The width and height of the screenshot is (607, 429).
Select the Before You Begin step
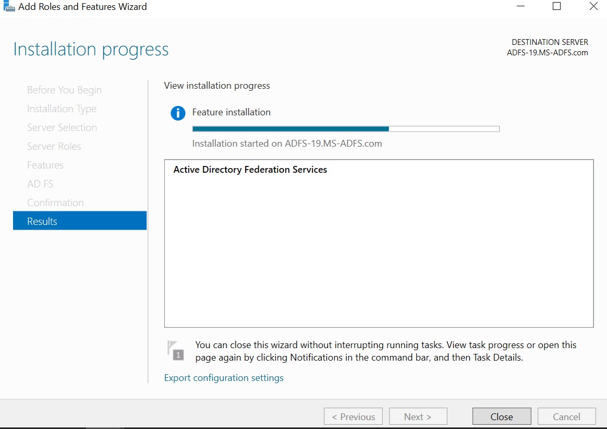click(64, 90)
